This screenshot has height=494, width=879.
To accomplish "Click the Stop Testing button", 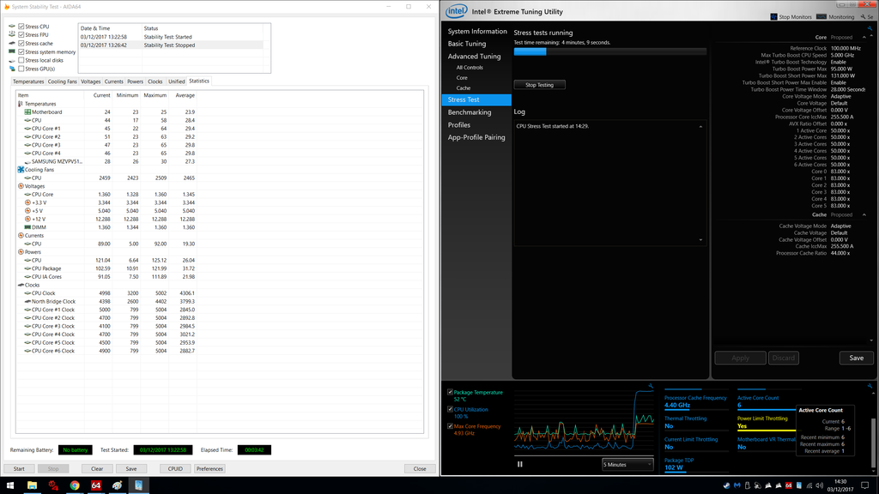I will coord(539,85).
